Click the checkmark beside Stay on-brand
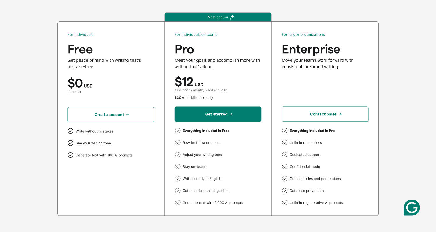This screenshot has width=436, height=232. click(178, 166)
